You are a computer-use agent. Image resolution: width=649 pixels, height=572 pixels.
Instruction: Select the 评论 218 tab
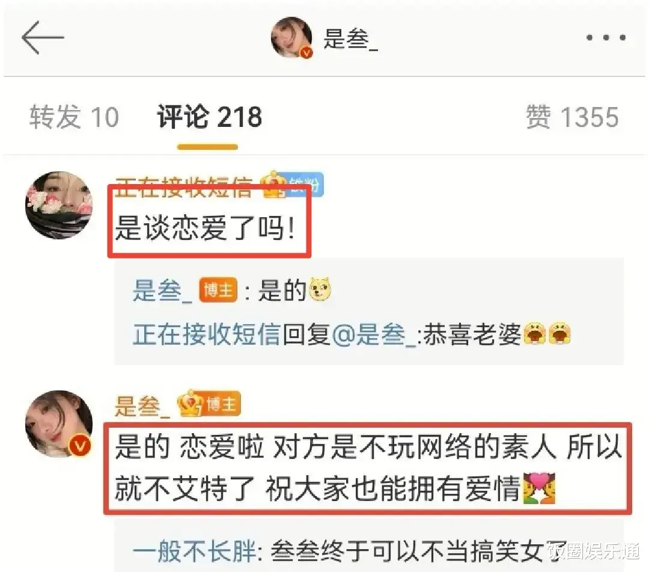209,117
